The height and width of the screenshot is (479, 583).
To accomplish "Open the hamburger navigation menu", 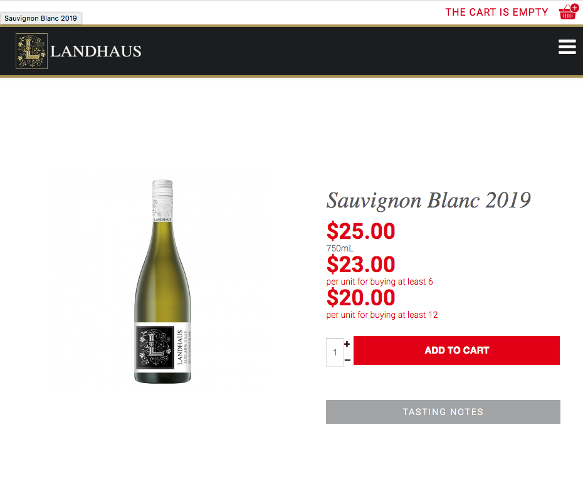I will 567,47.
